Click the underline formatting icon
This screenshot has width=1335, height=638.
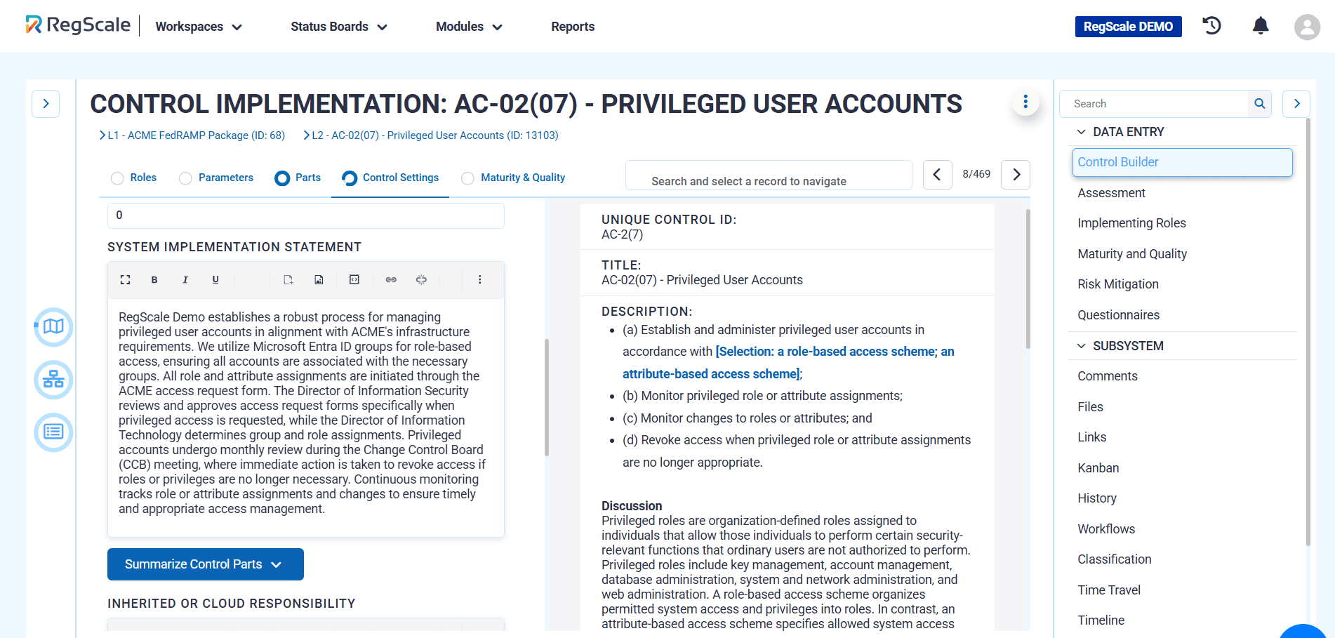[x=215, y=279]
